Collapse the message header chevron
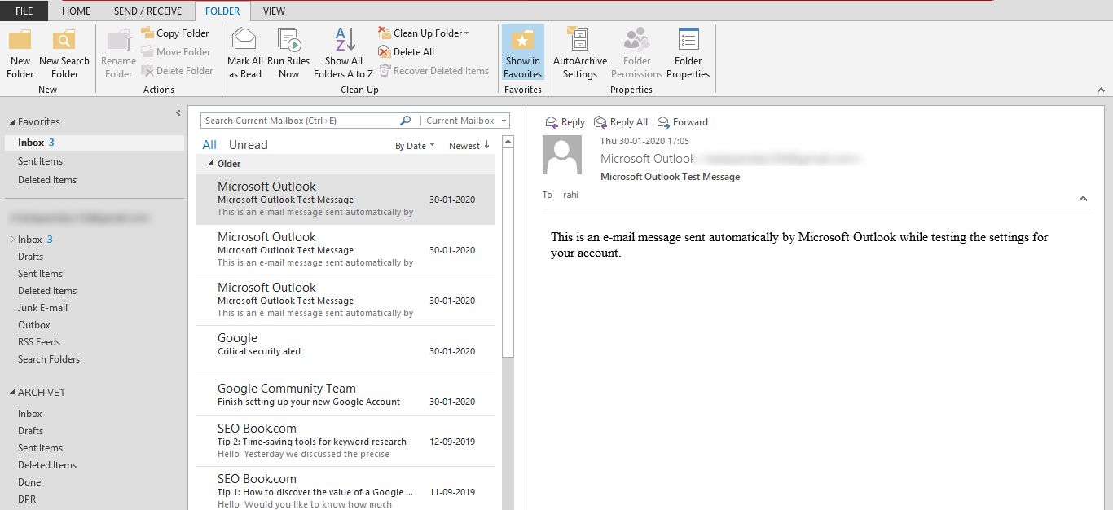This screenshot has width=1113, height=510. (x=1083, y=198)
